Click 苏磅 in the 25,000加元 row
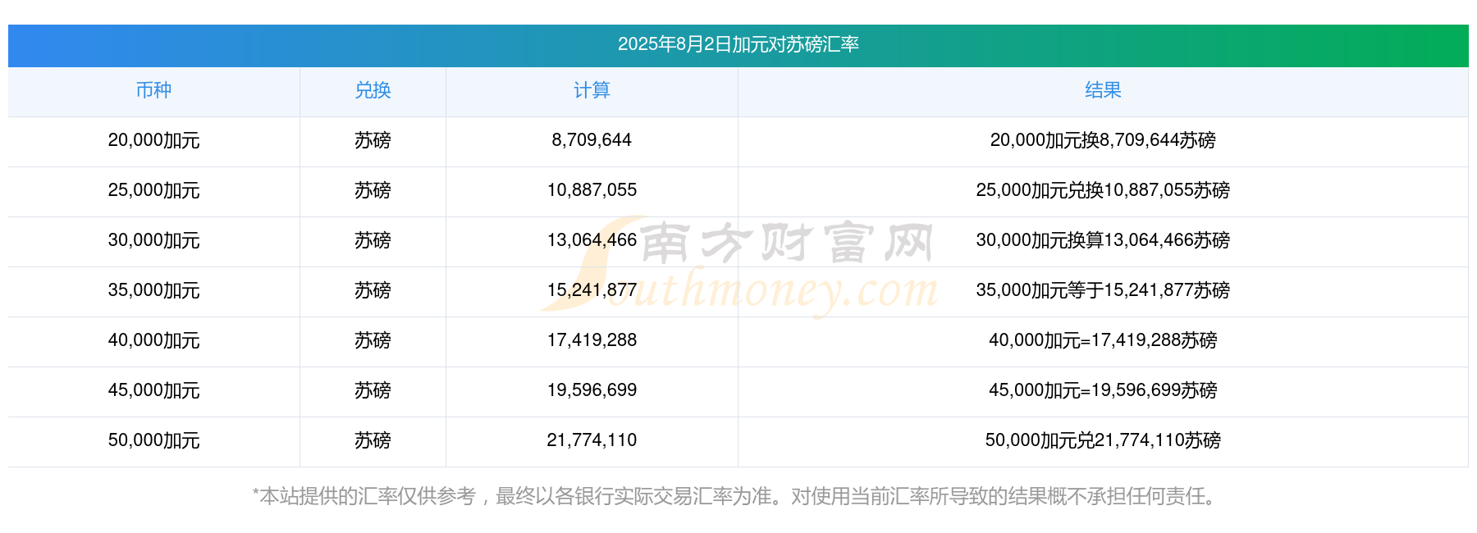This screenshot has height=533, width=1477. pyautogui.click(x=373, y=190)
